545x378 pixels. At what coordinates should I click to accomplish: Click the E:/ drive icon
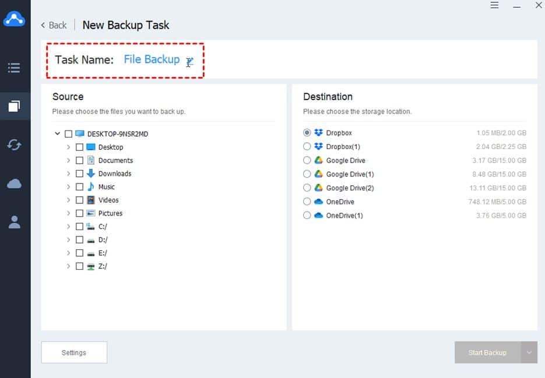[91, 253]
